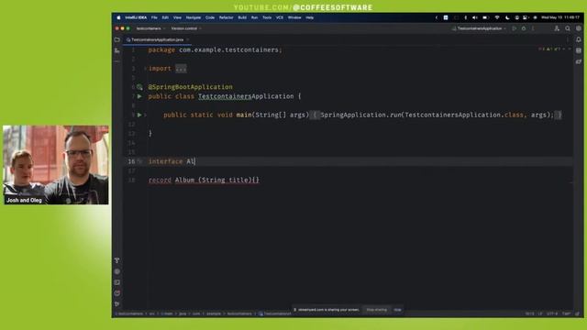Click the Code With Me user icon
Image resolution: width=587 pixels, height=330 pixels.
(557, 28)
